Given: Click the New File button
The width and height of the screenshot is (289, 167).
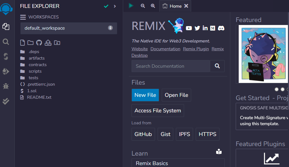Looking at the screenshot, I should pos(145,95).
